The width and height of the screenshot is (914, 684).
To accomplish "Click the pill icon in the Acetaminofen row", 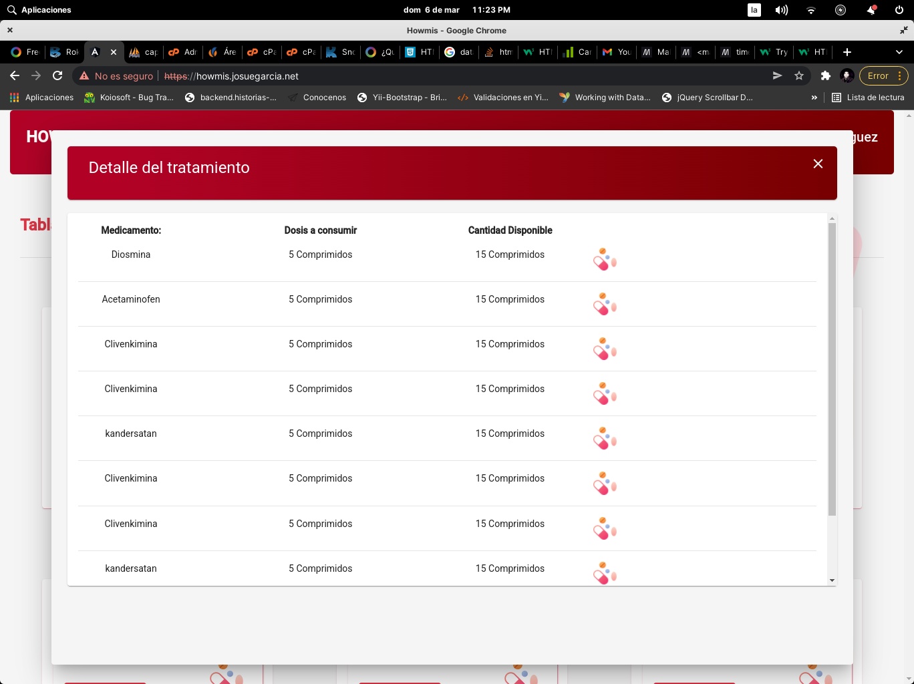I will 605,304.
